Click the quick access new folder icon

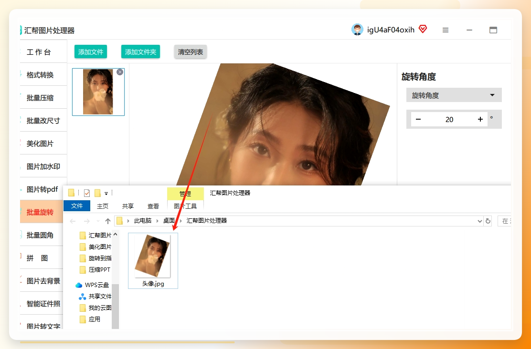tap(97, 193)
